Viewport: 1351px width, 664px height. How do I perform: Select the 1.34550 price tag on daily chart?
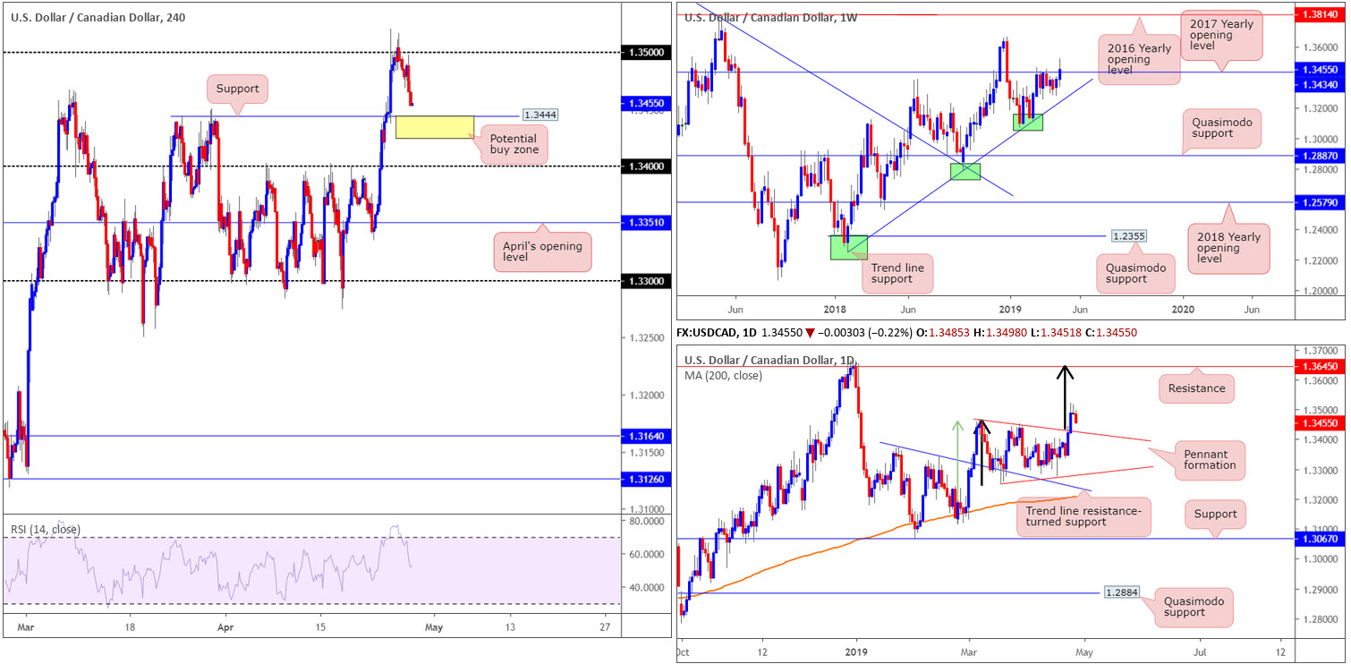(1318, 421)
